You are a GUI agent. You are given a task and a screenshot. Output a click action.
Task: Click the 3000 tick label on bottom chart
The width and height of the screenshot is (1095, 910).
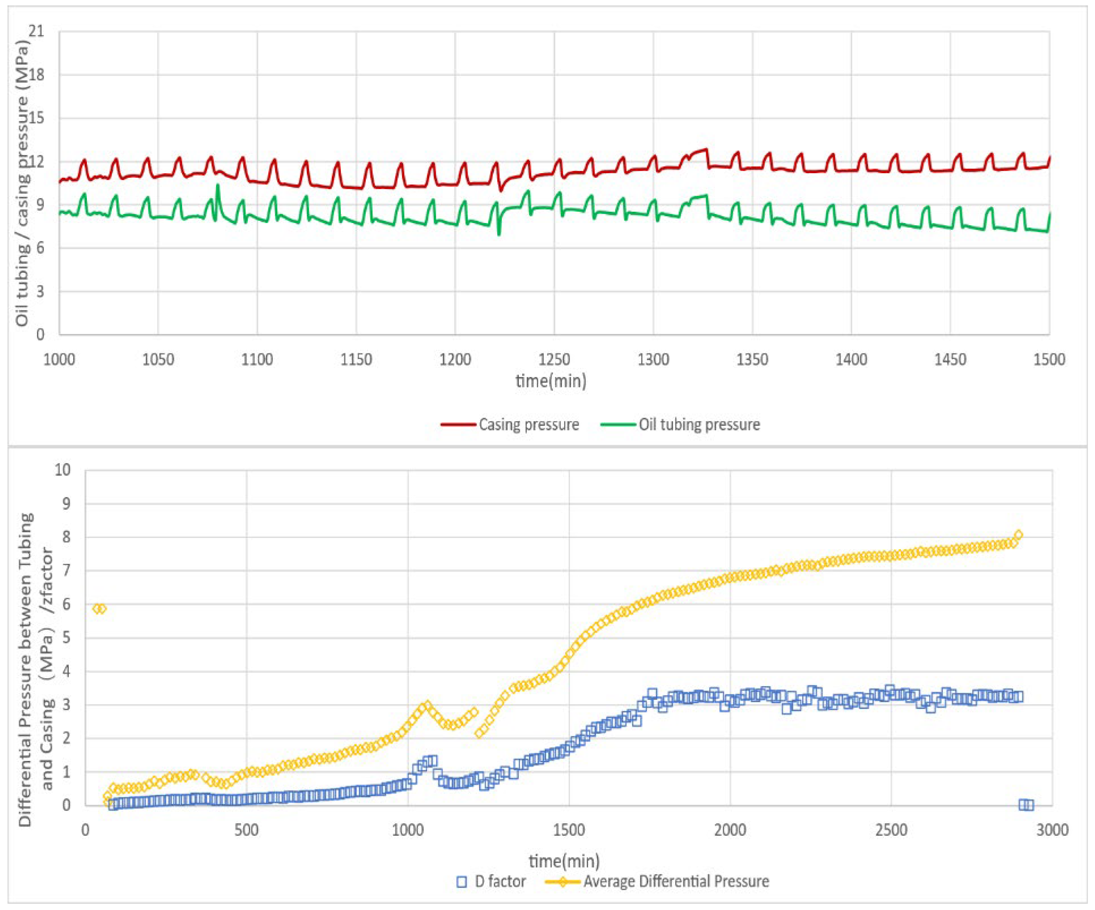[x=1052, y=830]
